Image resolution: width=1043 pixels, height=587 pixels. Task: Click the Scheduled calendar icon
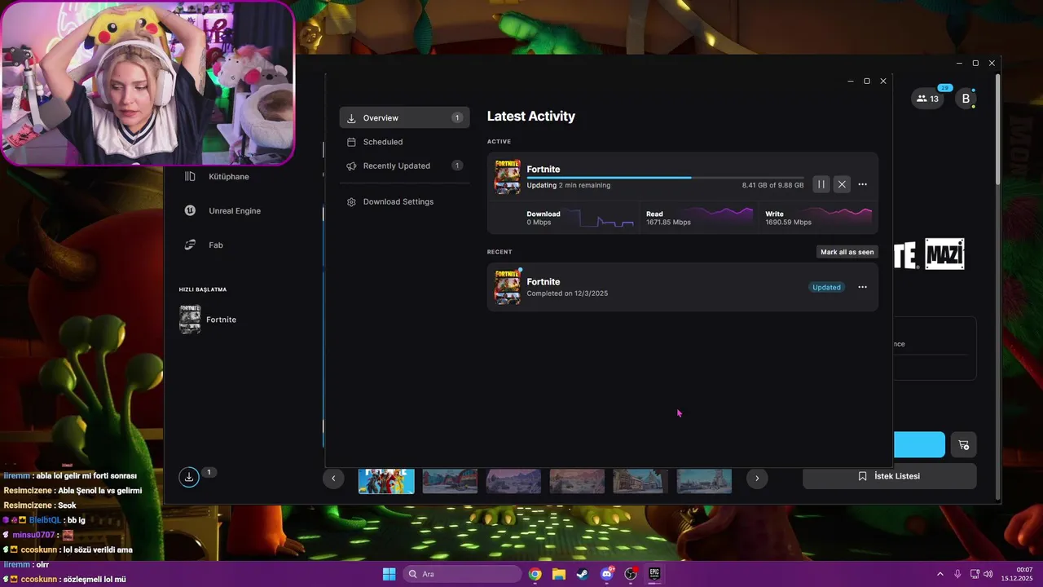click(351, 142)
